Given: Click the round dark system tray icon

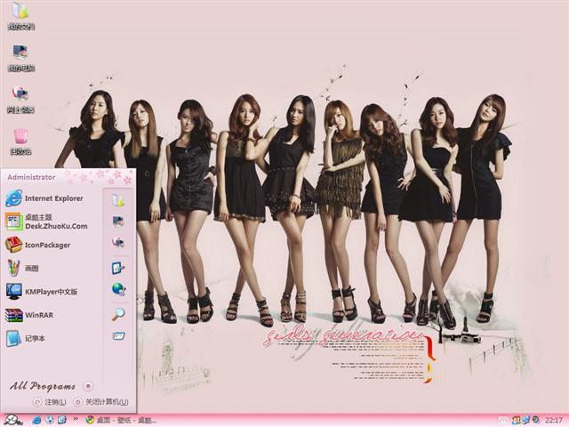Looking at the screenshot, I should click(535, 421).
